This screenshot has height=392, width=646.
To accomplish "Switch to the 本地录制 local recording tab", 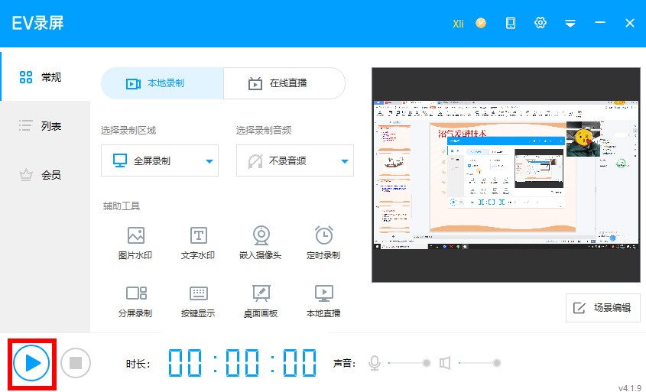I will point(162,83).
